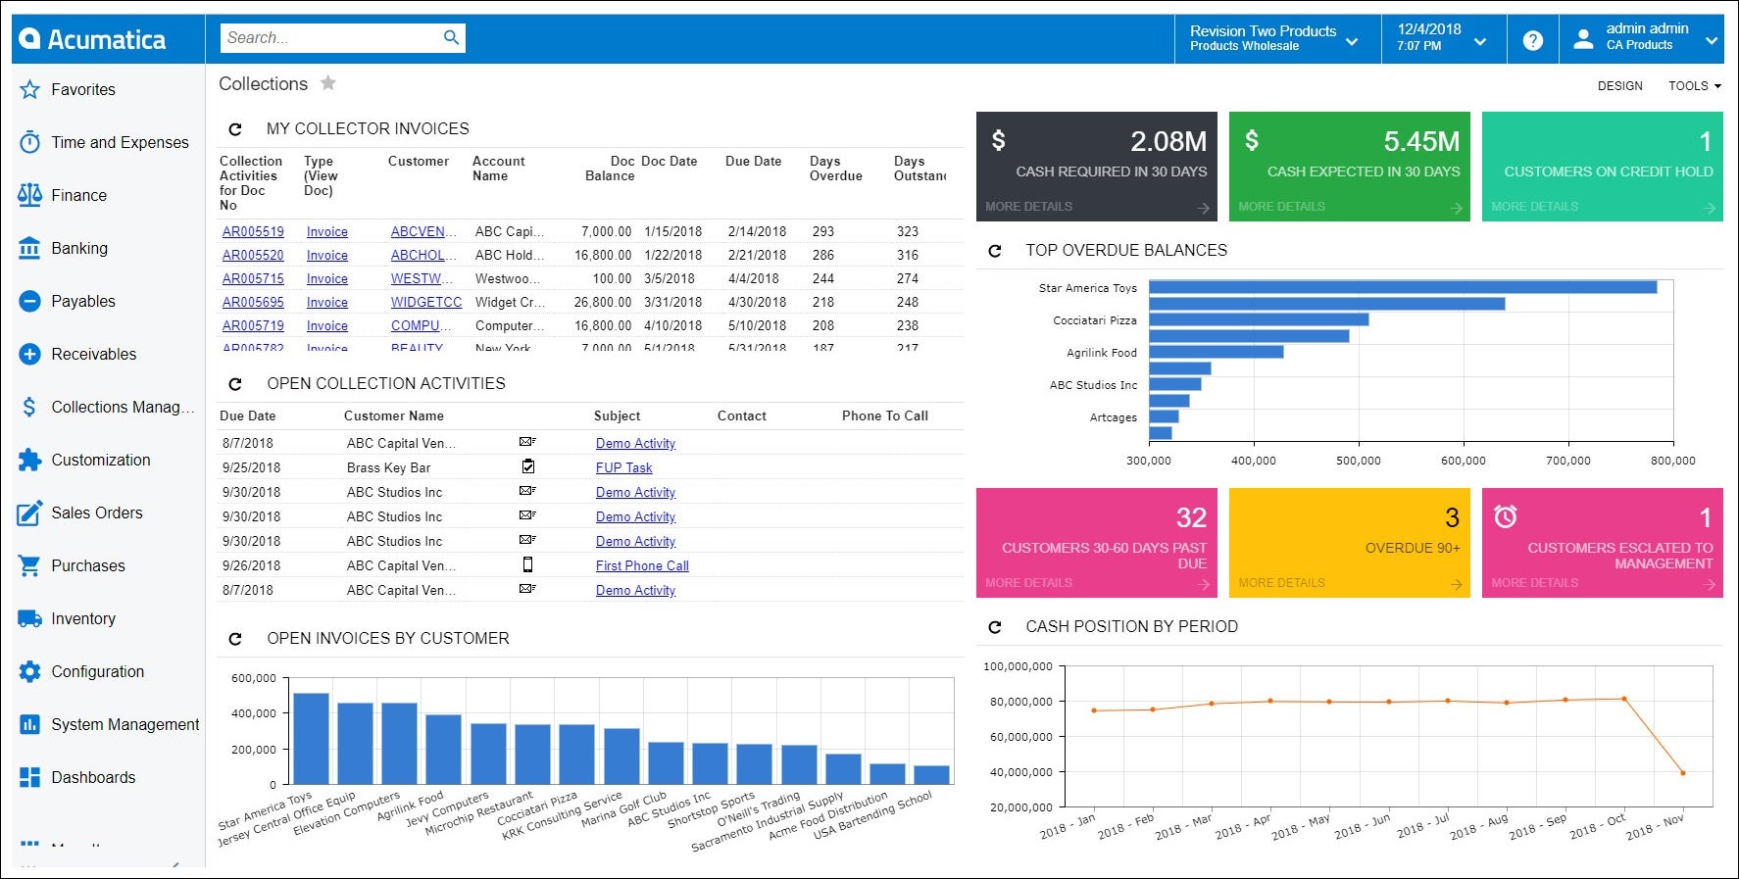The image size is (1739, 879).
Task: Open Receivables menu item
Action: click(94, 354)
